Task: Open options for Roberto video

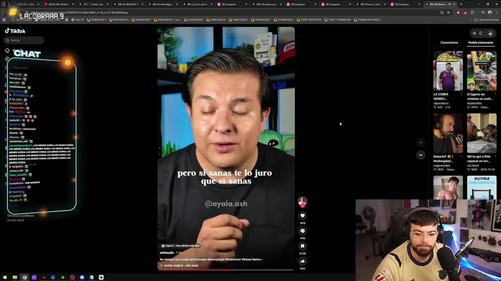Action: click(461, 157)
